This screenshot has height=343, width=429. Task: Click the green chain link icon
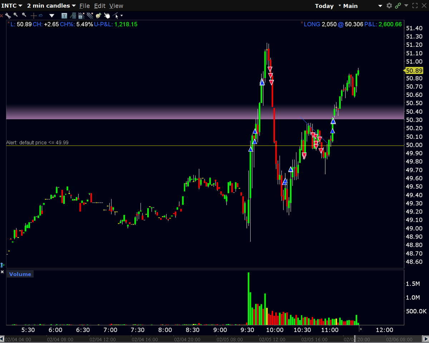point(398,6)
